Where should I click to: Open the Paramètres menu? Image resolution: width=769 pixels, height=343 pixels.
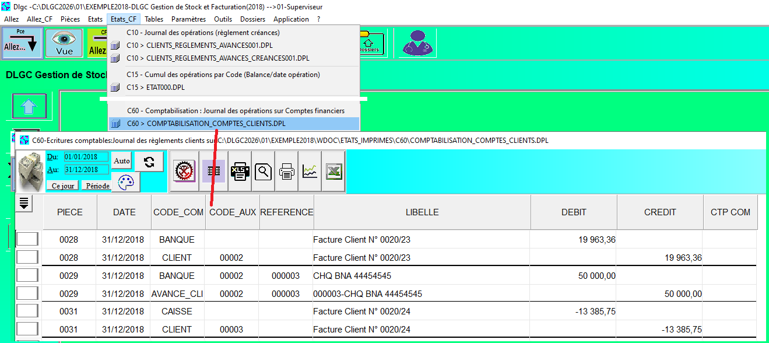(x=188, y=19)
